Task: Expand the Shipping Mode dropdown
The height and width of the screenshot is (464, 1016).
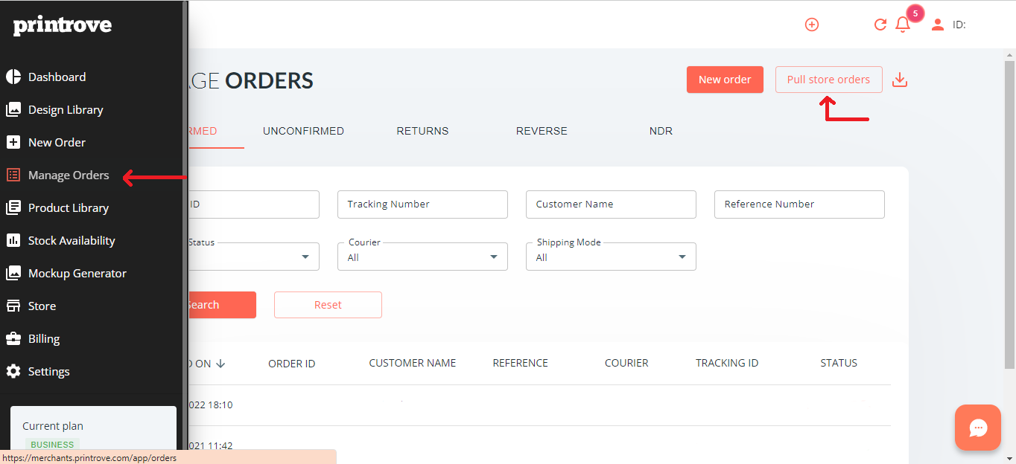Action: [611, 257]
